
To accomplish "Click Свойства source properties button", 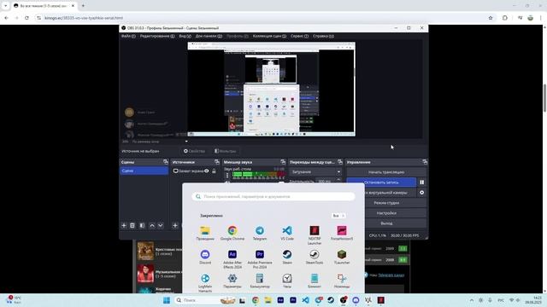I will (194, 151).
